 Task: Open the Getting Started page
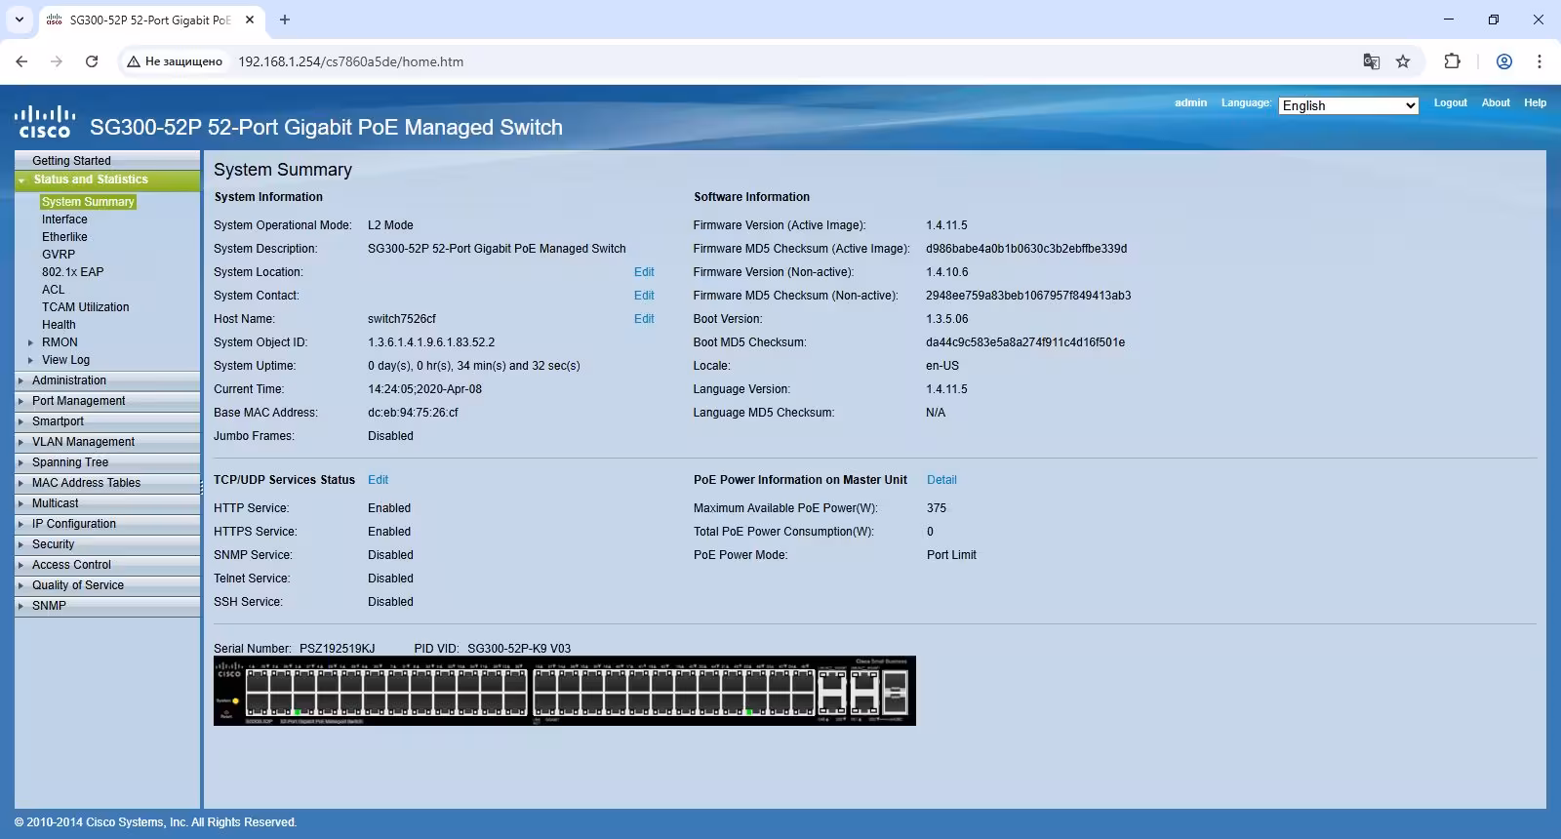pyautogui.click(x=71, y=161)
